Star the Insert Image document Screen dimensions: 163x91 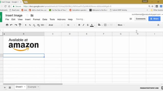point(27,15)
